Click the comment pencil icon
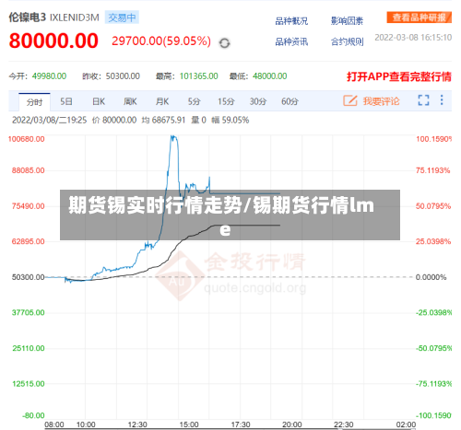Screen dimensions: 461x430 click(350, 100)
